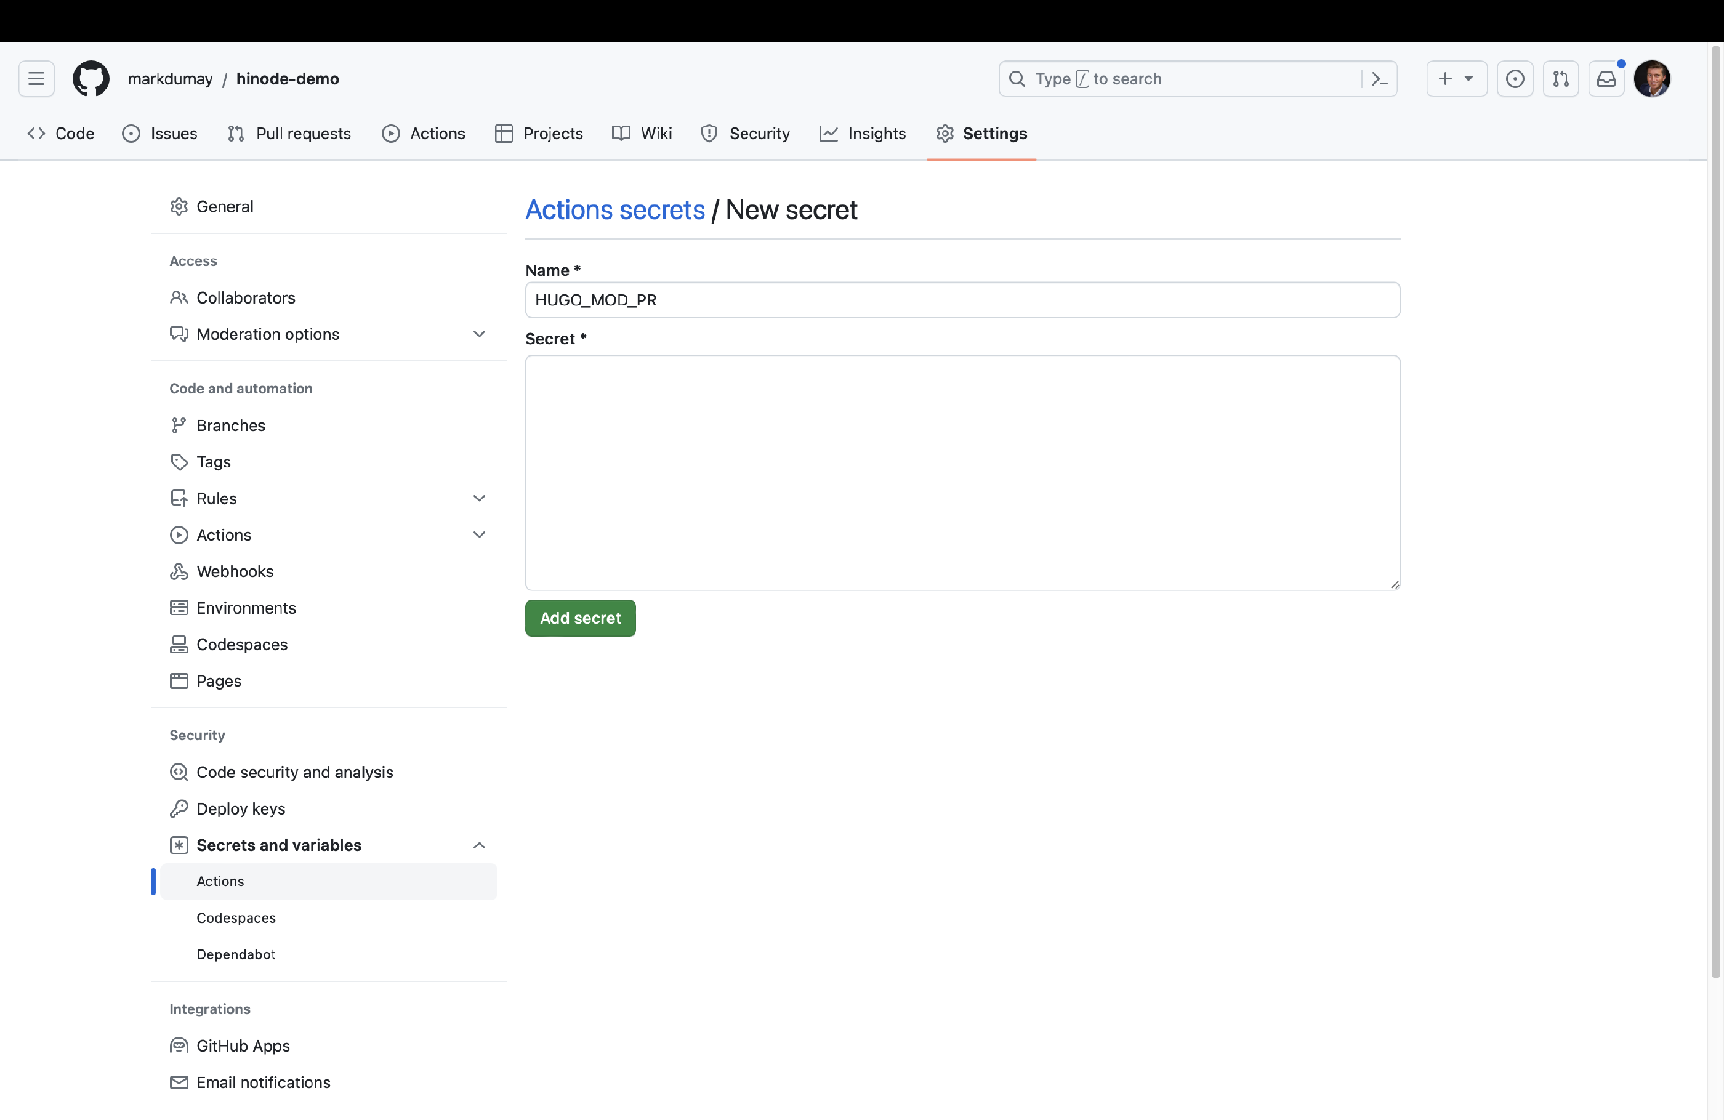Click into the Secret text area

pyautogui.click(x=962, y=472)
